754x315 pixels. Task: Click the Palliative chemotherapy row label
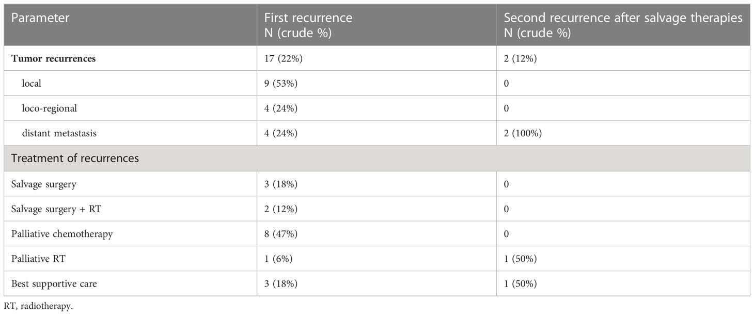tap(62, 234)
